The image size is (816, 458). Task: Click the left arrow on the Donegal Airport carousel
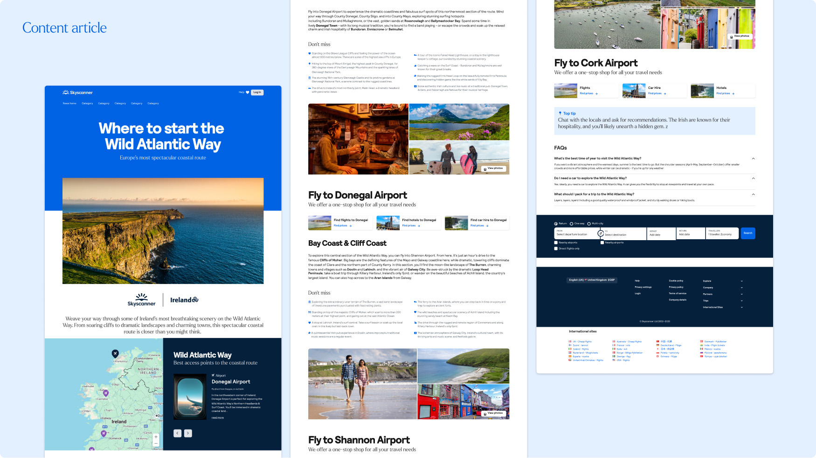(x=178, y=433)
